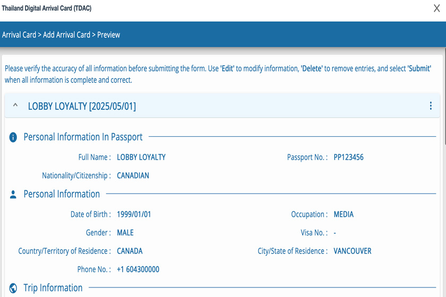
Task: Click the full name value LOBBY LOYALTY
Action: pos(141,157)
